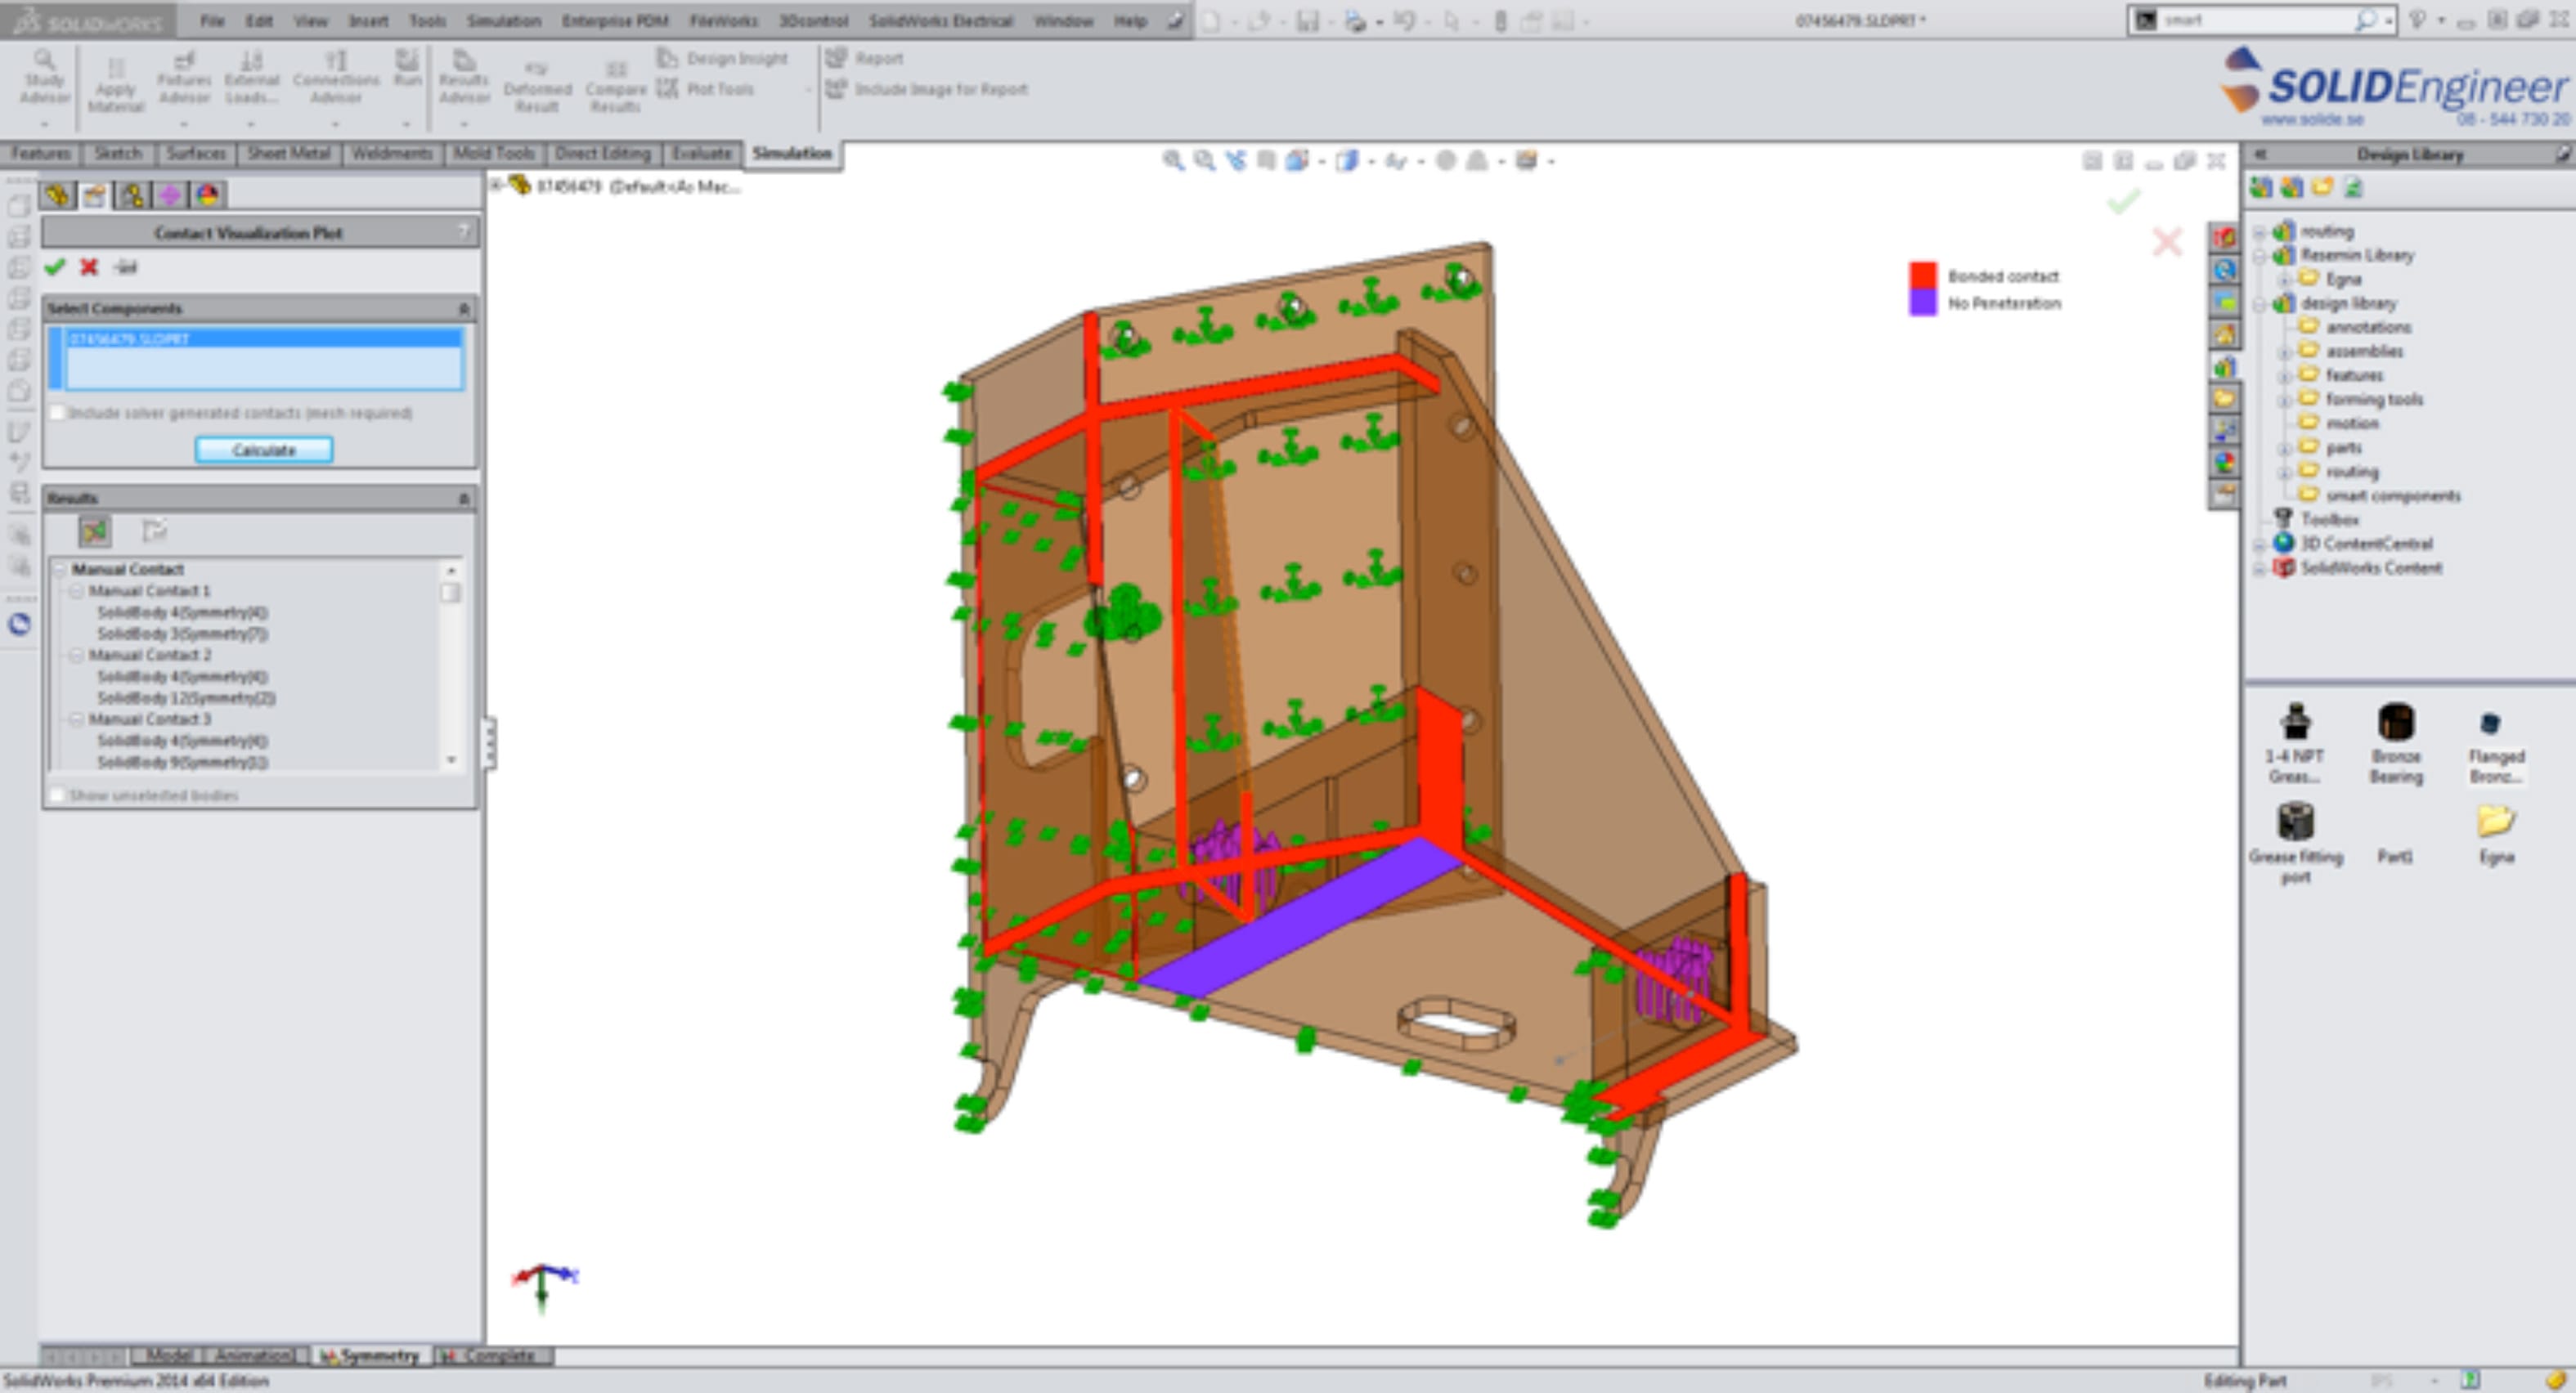Accept the plot with the green checkmark
Viewport: 2576px width, 1393px height.
tap(55, 267)
